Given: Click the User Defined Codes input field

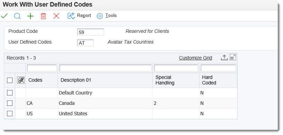Looking at the screenshot, I should point(85,43).
